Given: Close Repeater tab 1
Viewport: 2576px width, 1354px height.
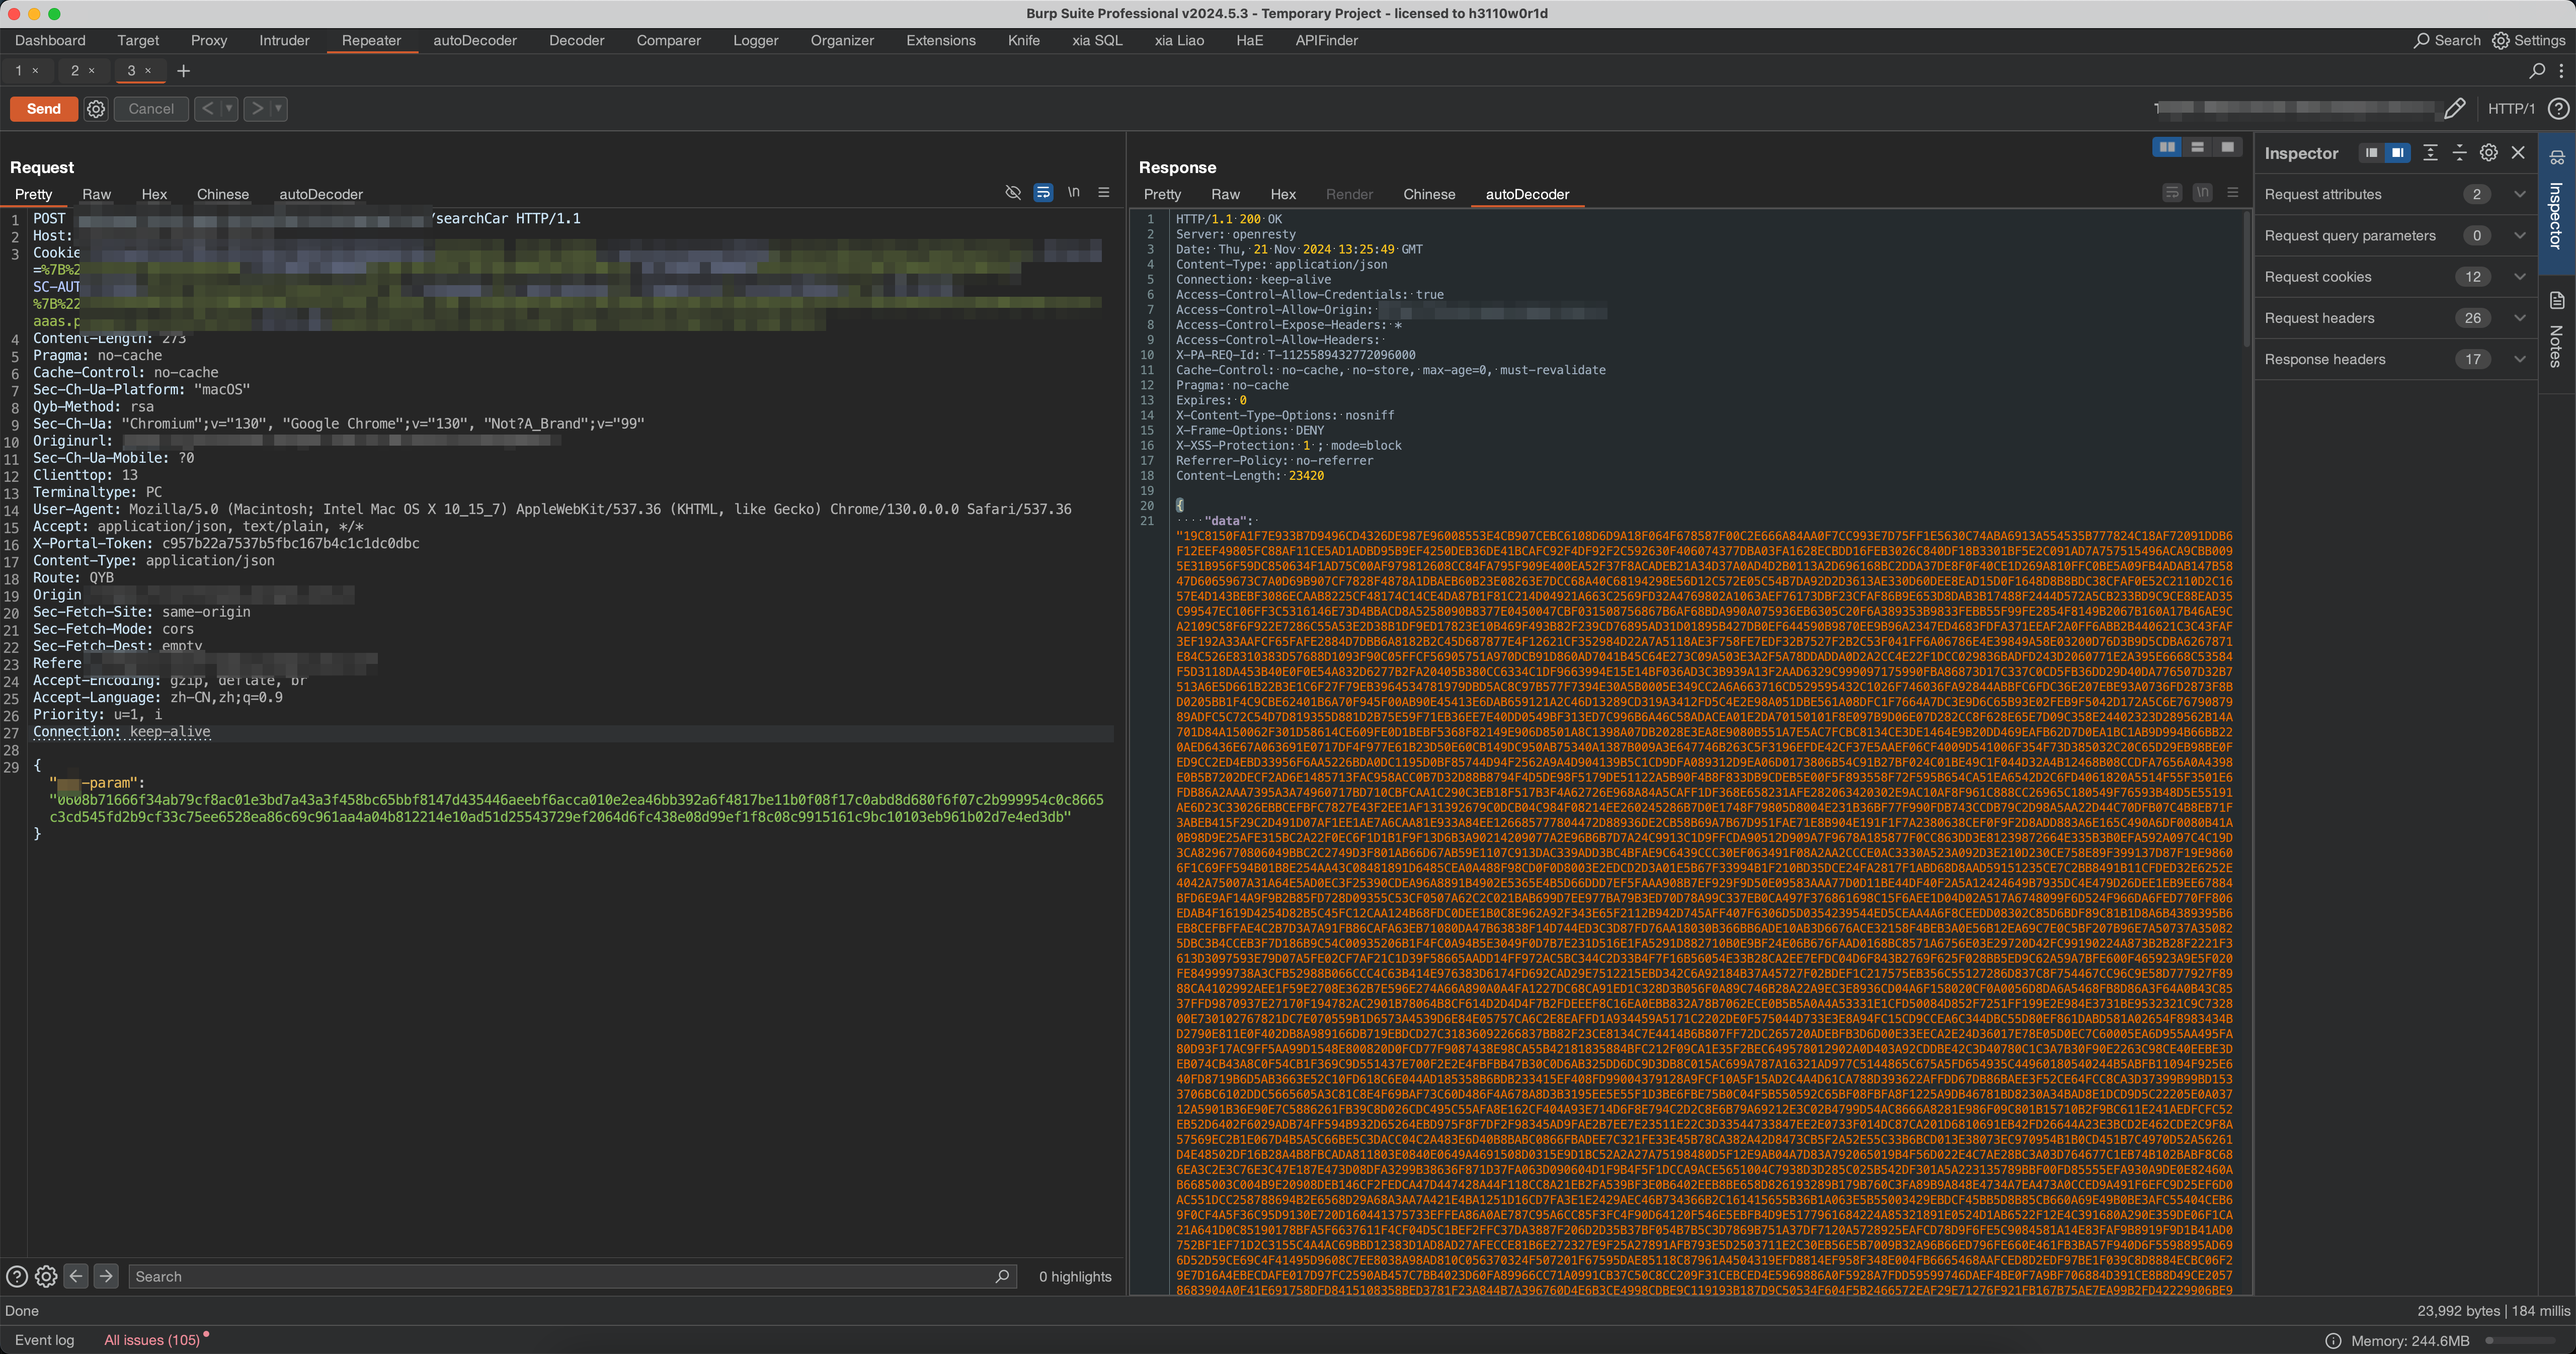Looking at the screenshot, I should [36, 70].
